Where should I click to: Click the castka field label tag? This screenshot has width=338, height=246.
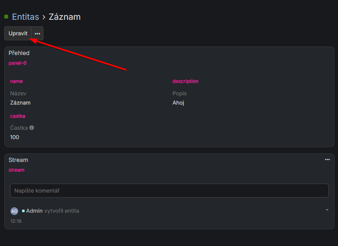[17, 116]
